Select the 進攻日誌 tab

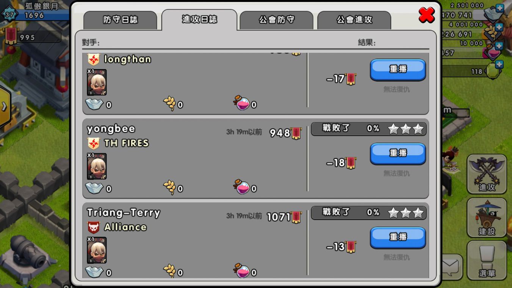(x=199, y=20)
